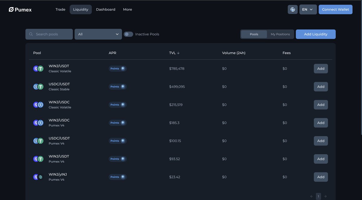Click Connect Wallet button
362x200 pixels.
(335, 9)
